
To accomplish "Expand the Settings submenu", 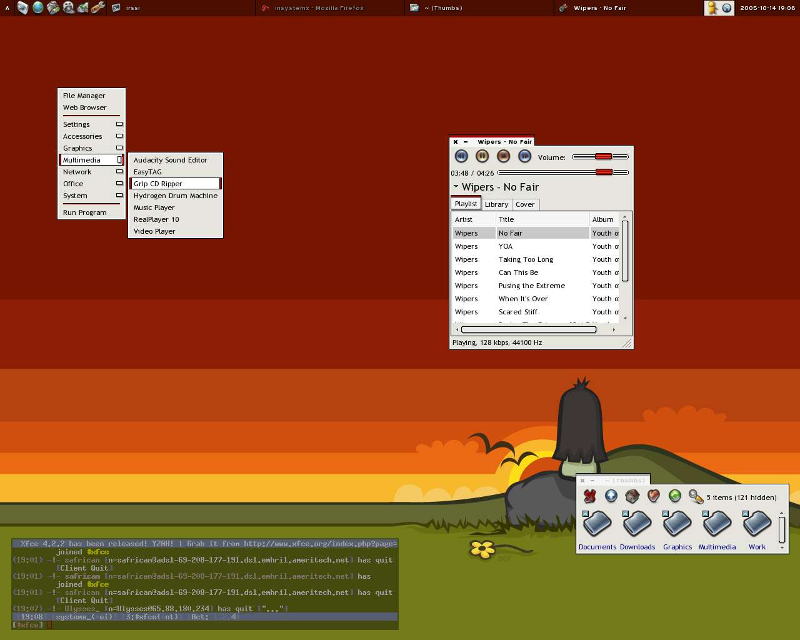I will [92, 124].
